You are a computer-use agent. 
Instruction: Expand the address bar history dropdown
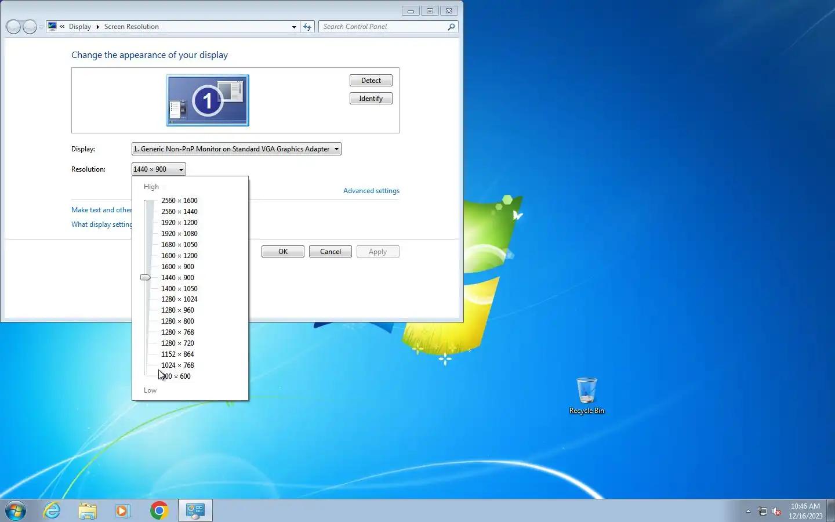pos(294,27)
